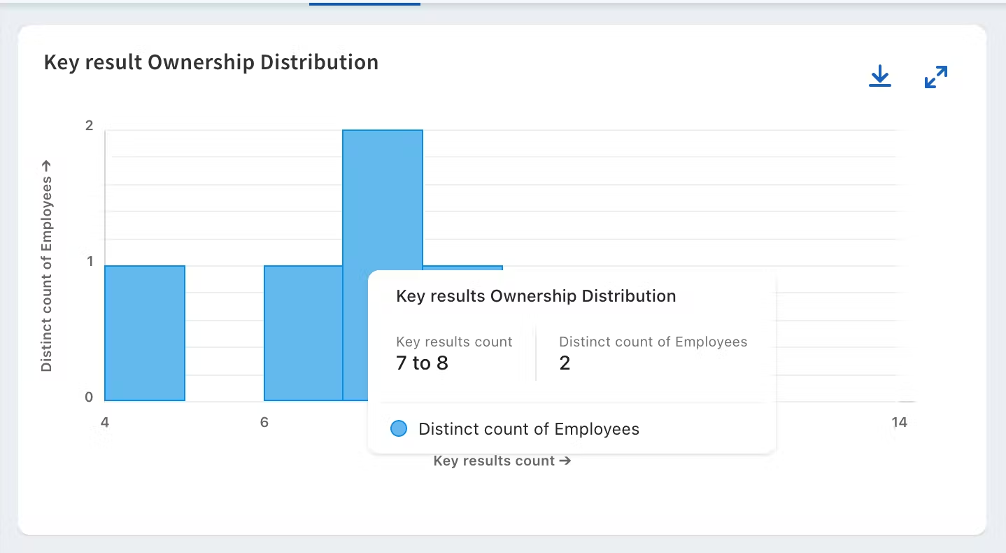Click the 'Distinct count of Employees' legend text

click(x=528, y=429)
